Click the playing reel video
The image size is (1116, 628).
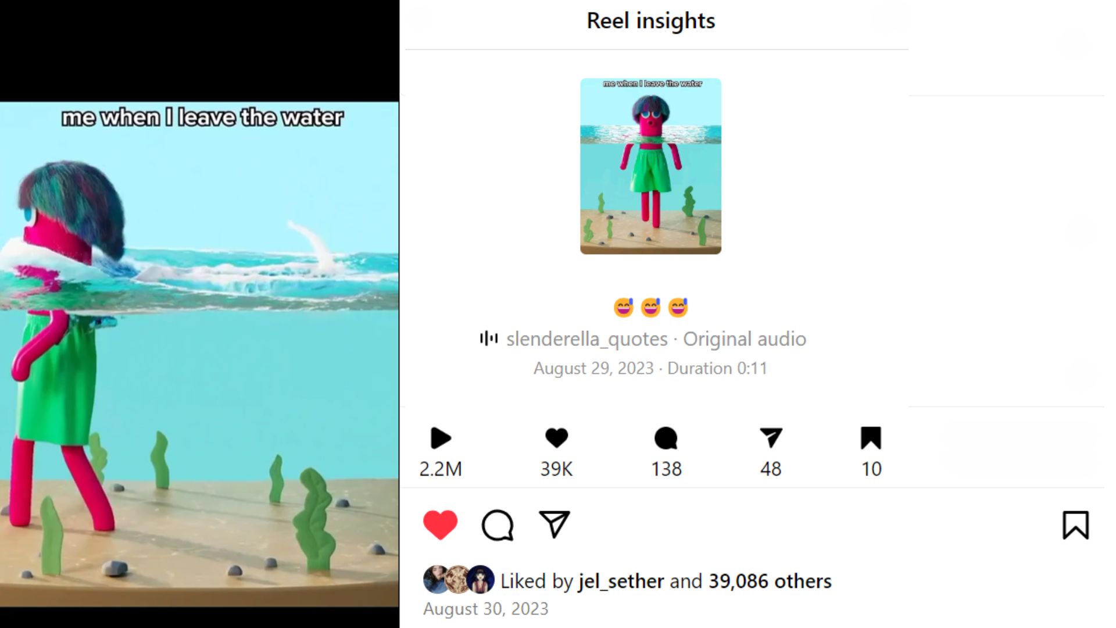tap(199, 355)
